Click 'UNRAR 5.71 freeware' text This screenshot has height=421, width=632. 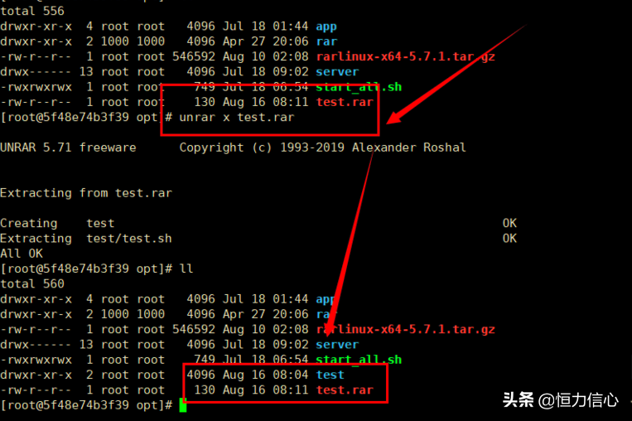point(68,148)
